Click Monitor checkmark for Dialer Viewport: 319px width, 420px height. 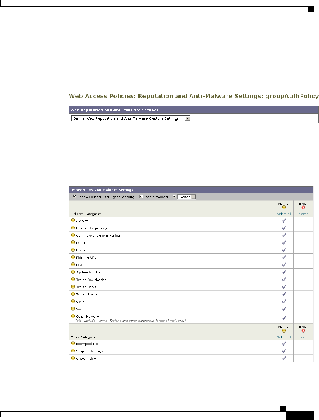click(284, 242)
